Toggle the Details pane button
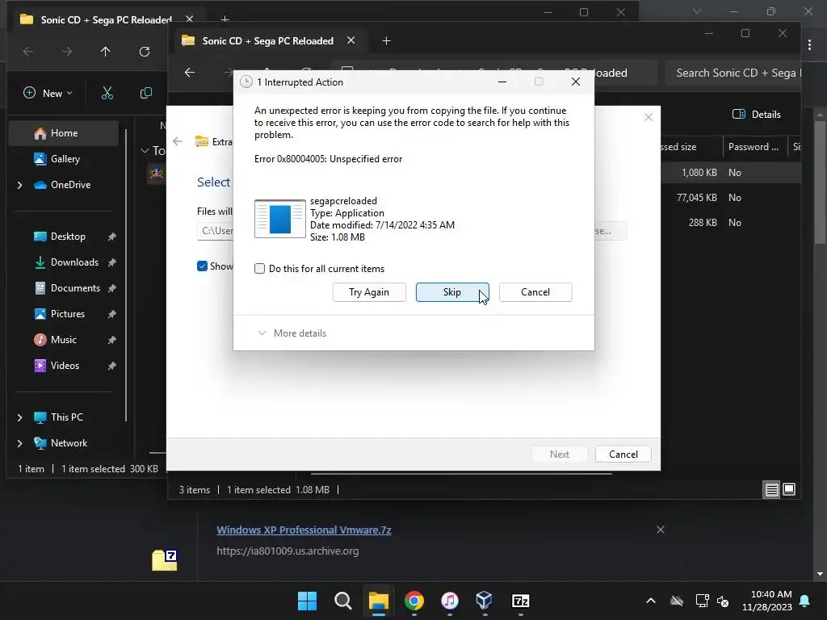This screenshot has width=827, height=620. [x=756, y=115]
